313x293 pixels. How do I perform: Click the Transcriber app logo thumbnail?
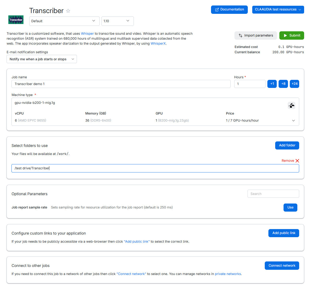pos(16,20)
